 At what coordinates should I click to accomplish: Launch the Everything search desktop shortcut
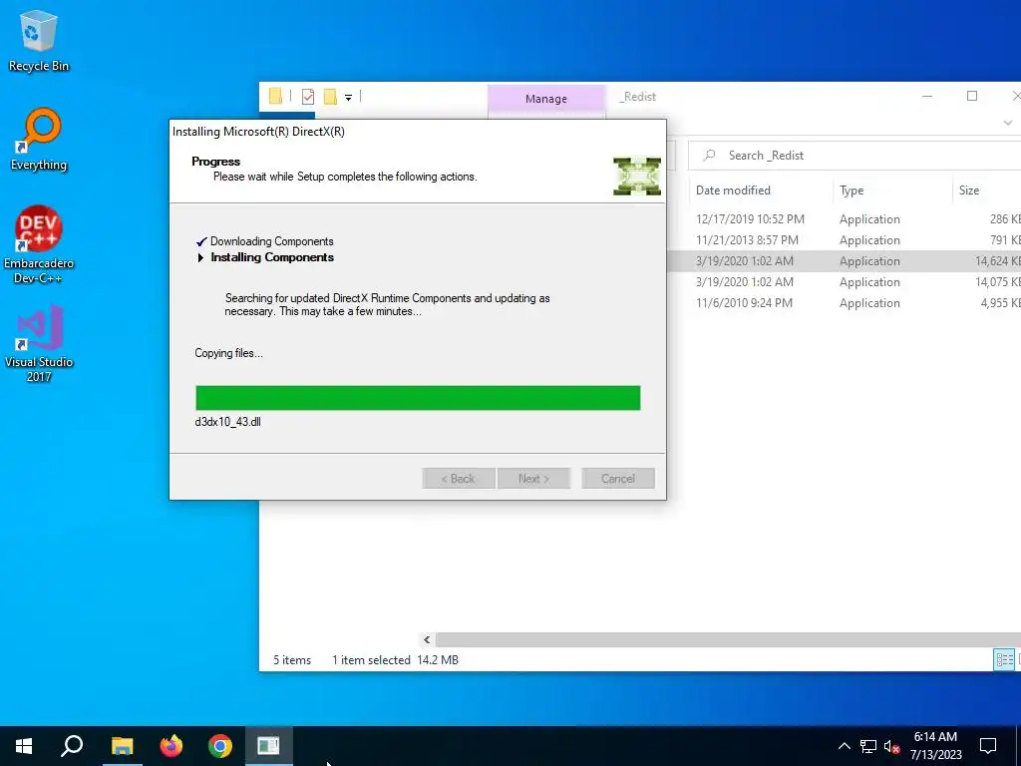pyautogui.click(x=39, y=139)
